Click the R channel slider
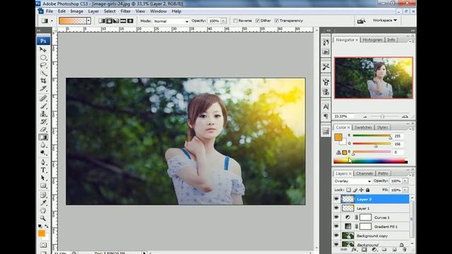This screenshot has width=452, height=254. coord(371,135)
